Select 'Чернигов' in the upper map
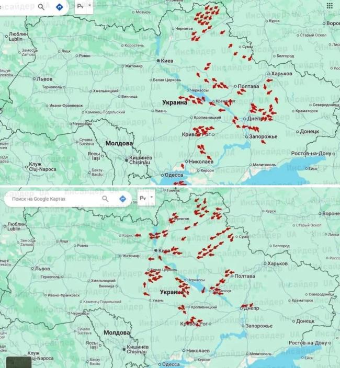 [x=184, y=28]
